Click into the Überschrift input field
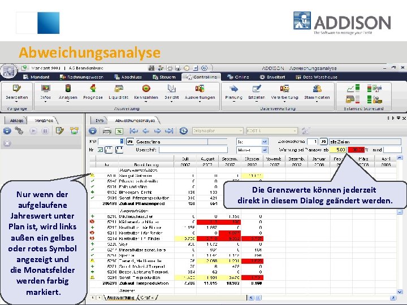This screenshot has width=407, height=305. coord(193,150)
